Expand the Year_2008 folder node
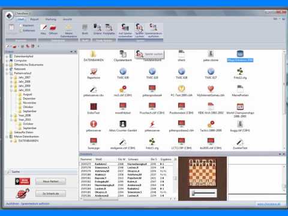Viewport: 288px width, 216px height. coord(11,115)
